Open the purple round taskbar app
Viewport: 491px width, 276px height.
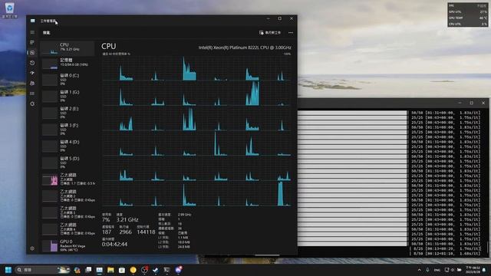tap(179, 270)
